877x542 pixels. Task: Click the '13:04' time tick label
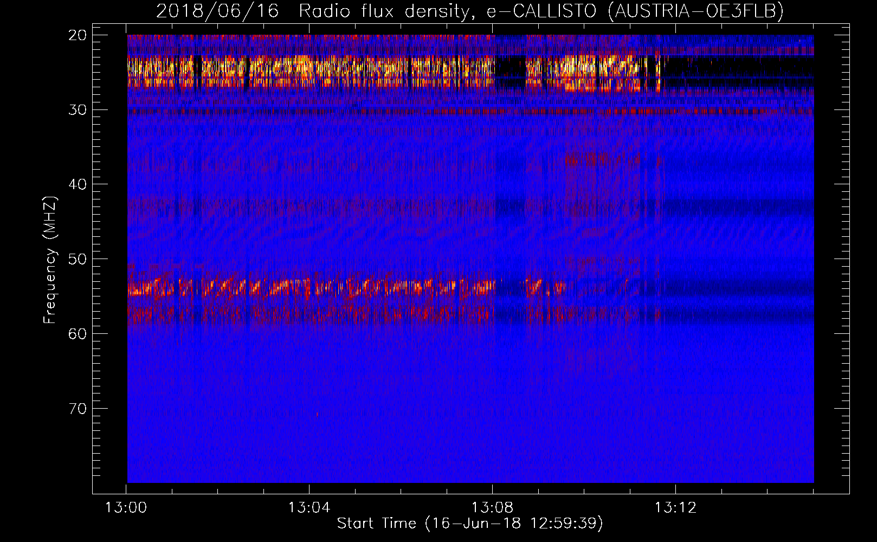click(x=309, y=508)
